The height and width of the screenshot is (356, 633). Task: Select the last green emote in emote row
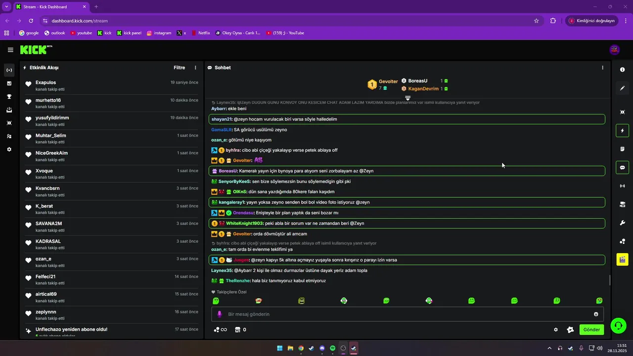[x=599, y=301]
